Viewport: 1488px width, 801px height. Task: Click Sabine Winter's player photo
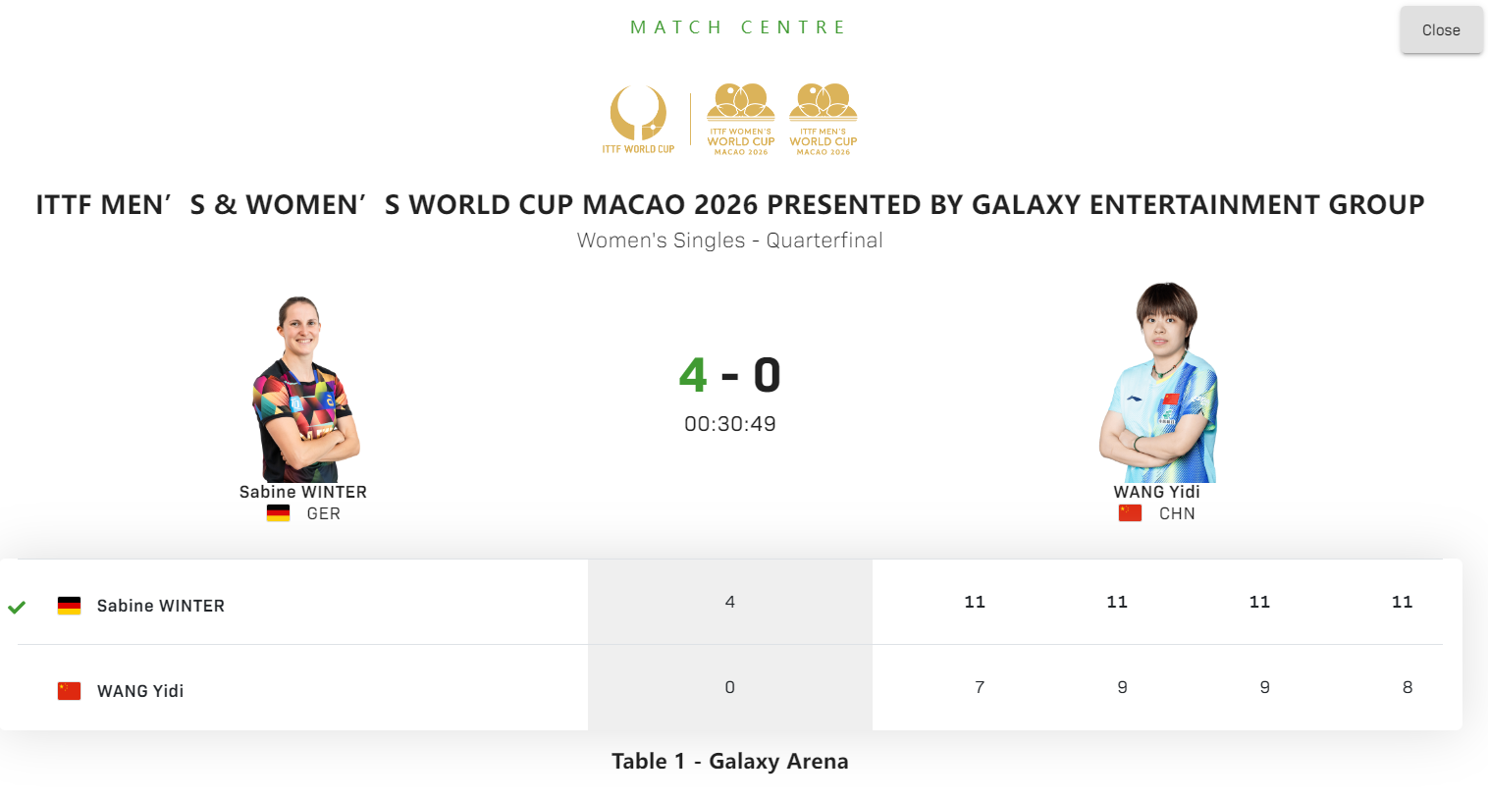303,389
